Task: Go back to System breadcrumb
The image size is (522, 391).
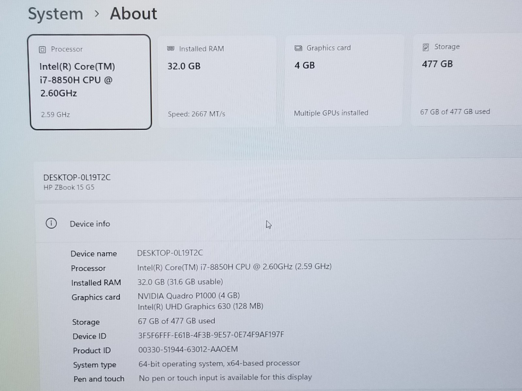Action: 55,14
